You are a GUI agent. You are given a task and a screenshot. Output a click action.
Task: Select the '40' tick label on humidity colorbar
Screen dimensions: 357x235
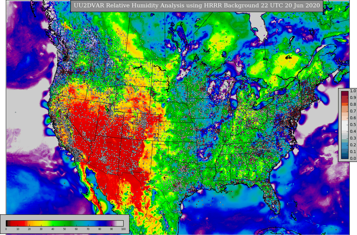(x=53, y=229)
